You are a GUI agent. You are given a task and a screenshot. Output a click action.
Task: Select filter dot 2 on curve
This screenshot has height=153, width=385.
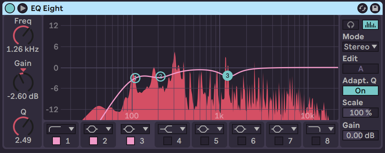pos(161,76)
